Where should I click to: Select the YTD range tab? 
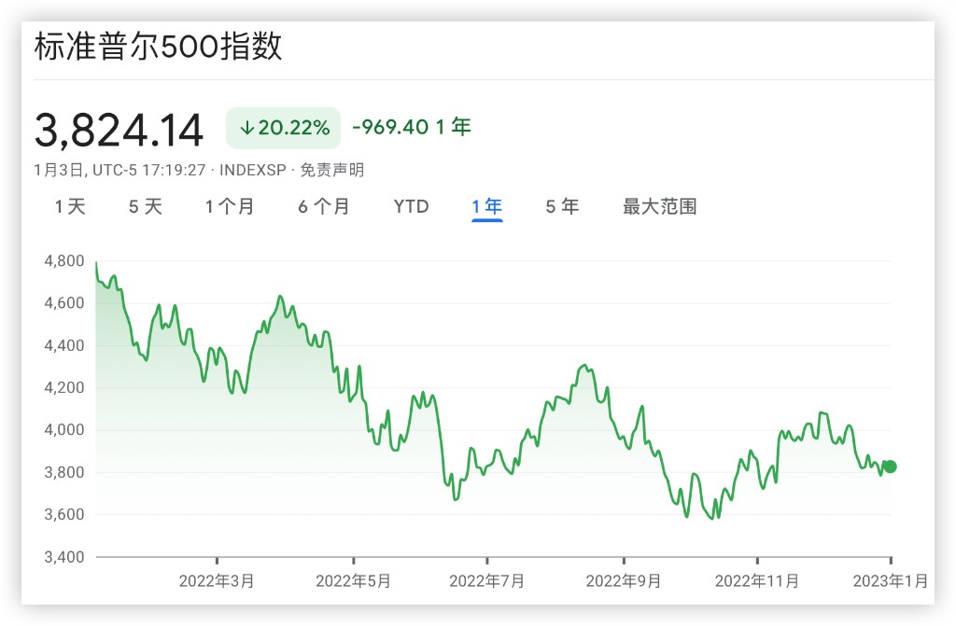pos(411,206)
